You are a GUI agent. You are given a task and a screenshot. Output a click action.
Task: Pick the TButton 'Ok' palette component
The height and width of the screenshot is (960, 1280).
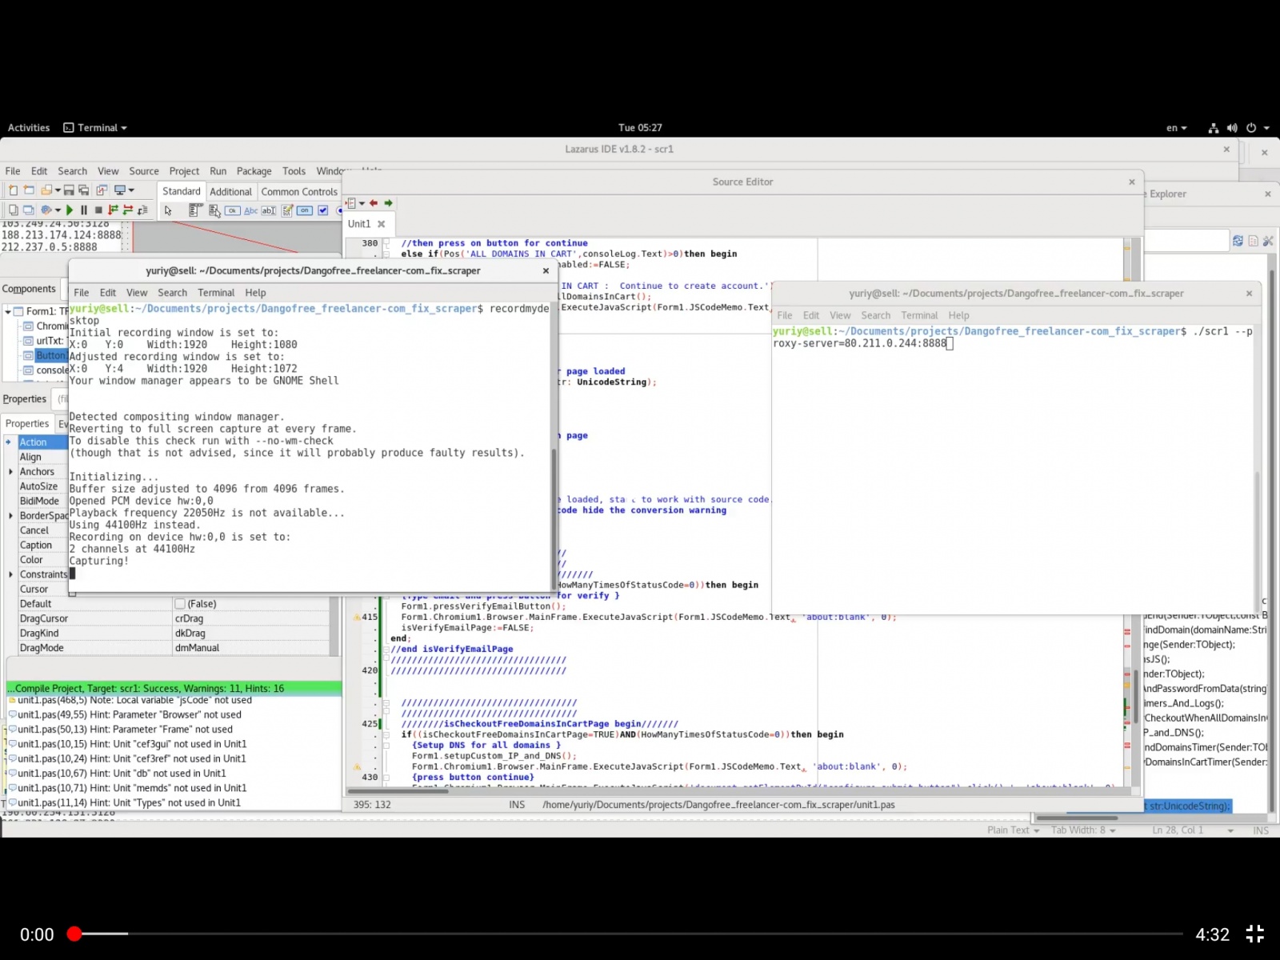(233, 211)
